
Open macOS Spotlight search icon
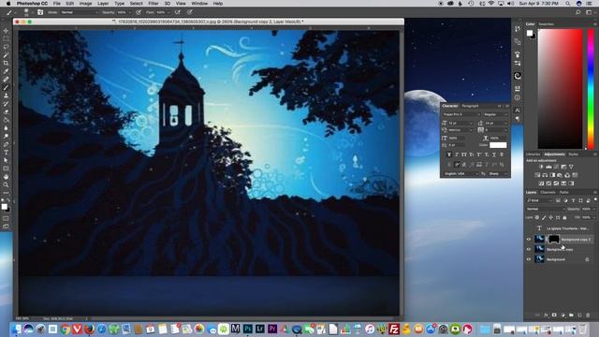click(568, 4)
